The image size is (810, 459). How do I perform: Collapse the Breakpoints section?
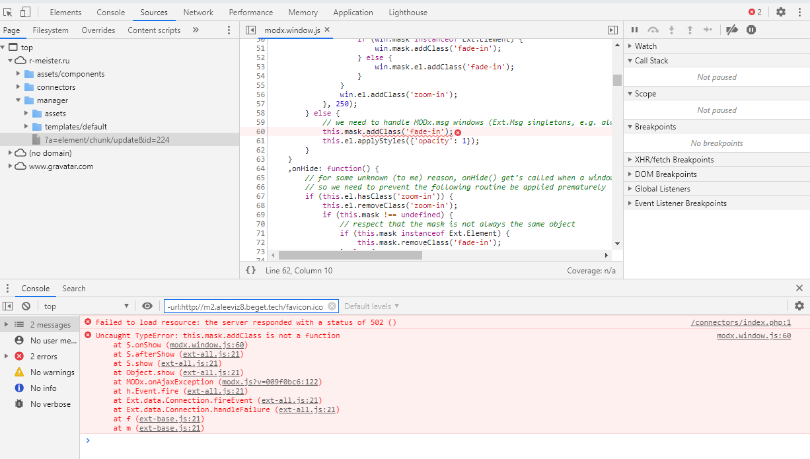click(717, 126)
